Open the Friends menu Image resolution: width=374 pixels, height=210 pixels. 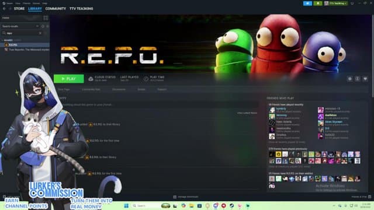(x=26, y=3)
